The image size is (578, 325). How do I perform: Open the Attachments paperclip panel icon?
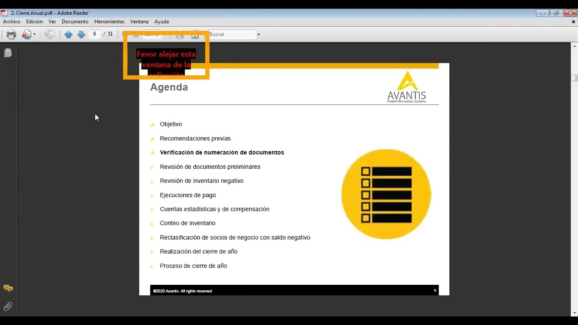(x=8, y=306)
